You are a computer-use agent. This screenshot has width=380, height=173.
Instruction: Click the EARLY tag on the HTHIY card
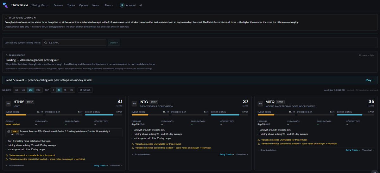[30, 102]
